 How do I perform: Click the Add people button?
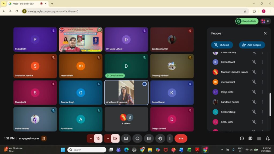point(252,45)
